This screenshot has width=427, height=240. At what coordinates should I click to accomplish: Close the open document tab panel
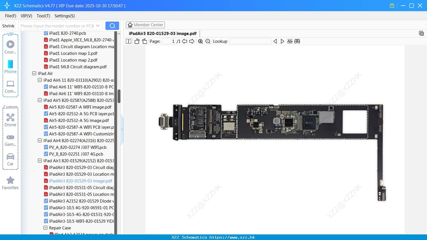pos(421,33)
